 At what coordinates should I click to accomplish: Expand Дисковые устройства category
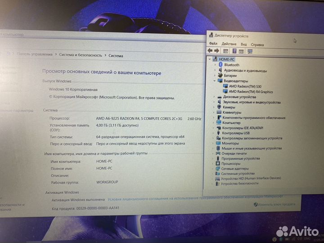click(x=214, y=97)
